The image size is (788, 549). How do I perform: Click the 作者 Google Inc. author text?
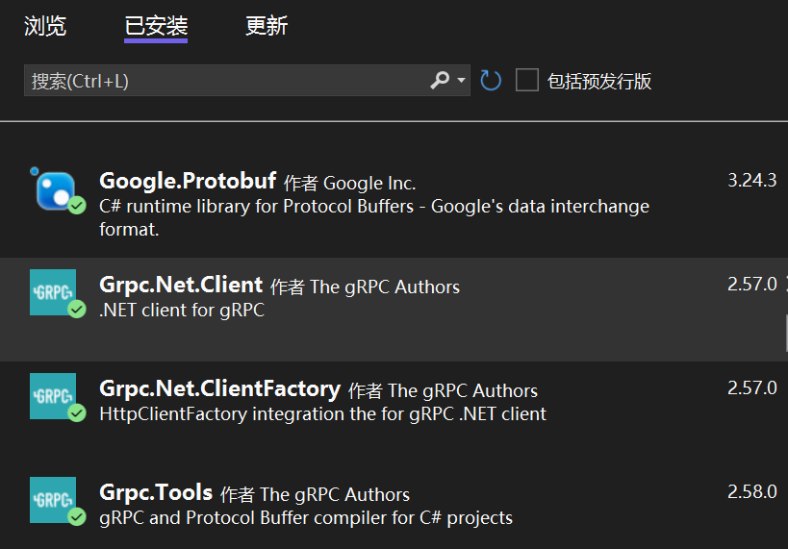coord(350,184)
